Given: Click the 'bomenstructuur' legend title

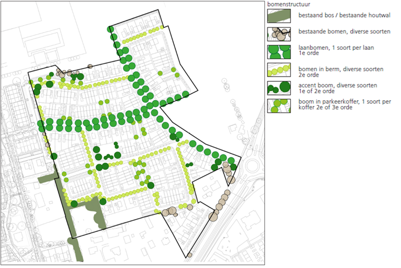Looking at the screenshot, I should coord(289,4).
